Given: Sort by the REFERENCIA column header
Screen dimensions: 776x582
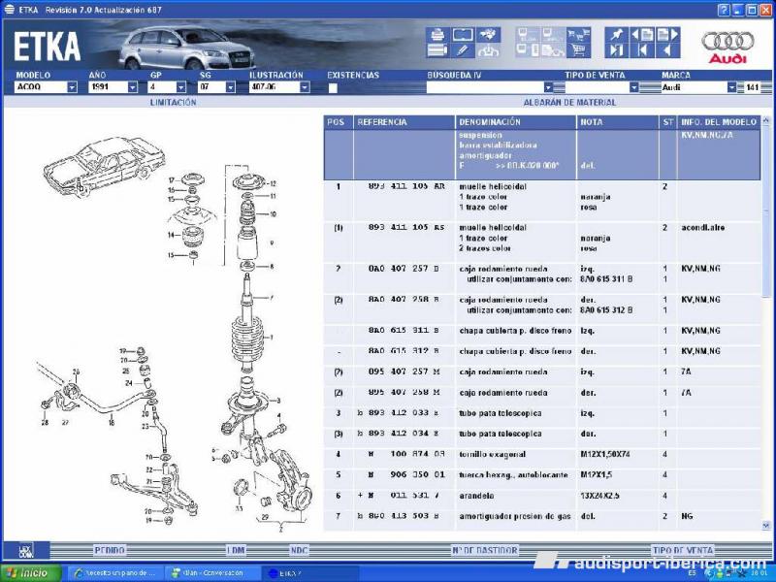Looking at the screenshot, I should tap(404, 122).
